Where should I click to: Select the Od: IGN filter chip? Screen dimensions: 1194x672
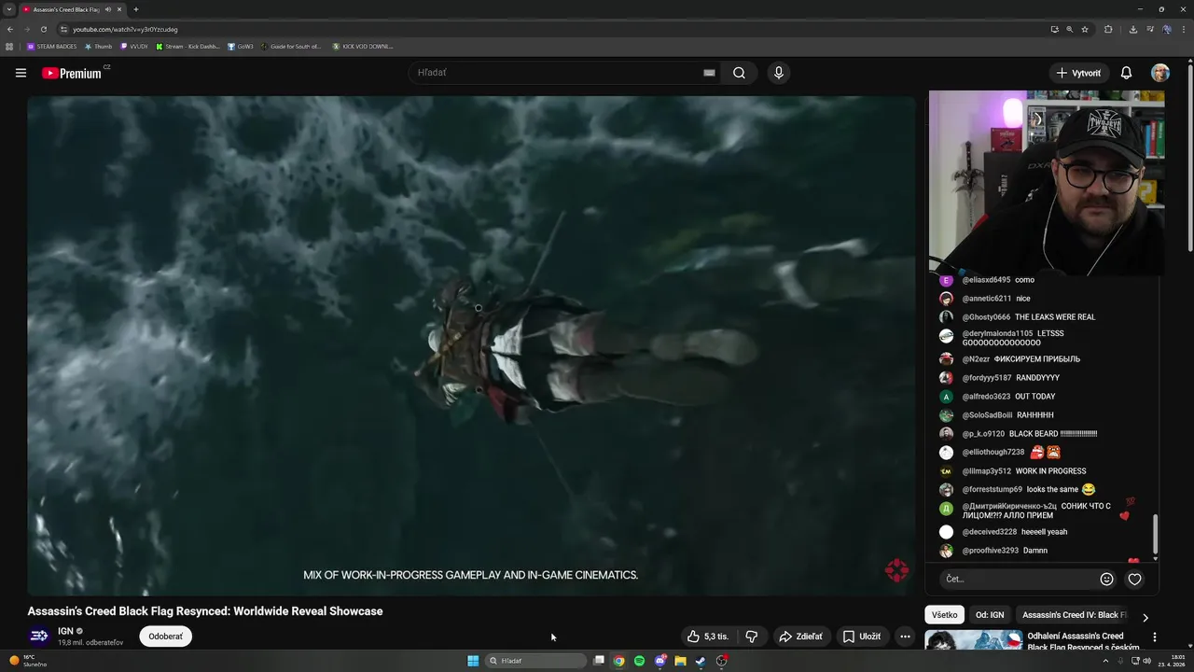click(x=990, y=615)
